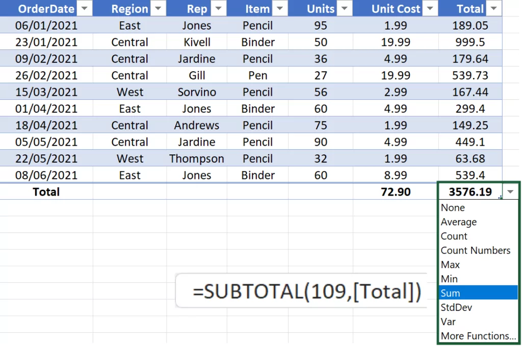Choose None from the function list
The width and height of the screenshot is (522, 347).
pyautogui.click(x=453, y=207)
